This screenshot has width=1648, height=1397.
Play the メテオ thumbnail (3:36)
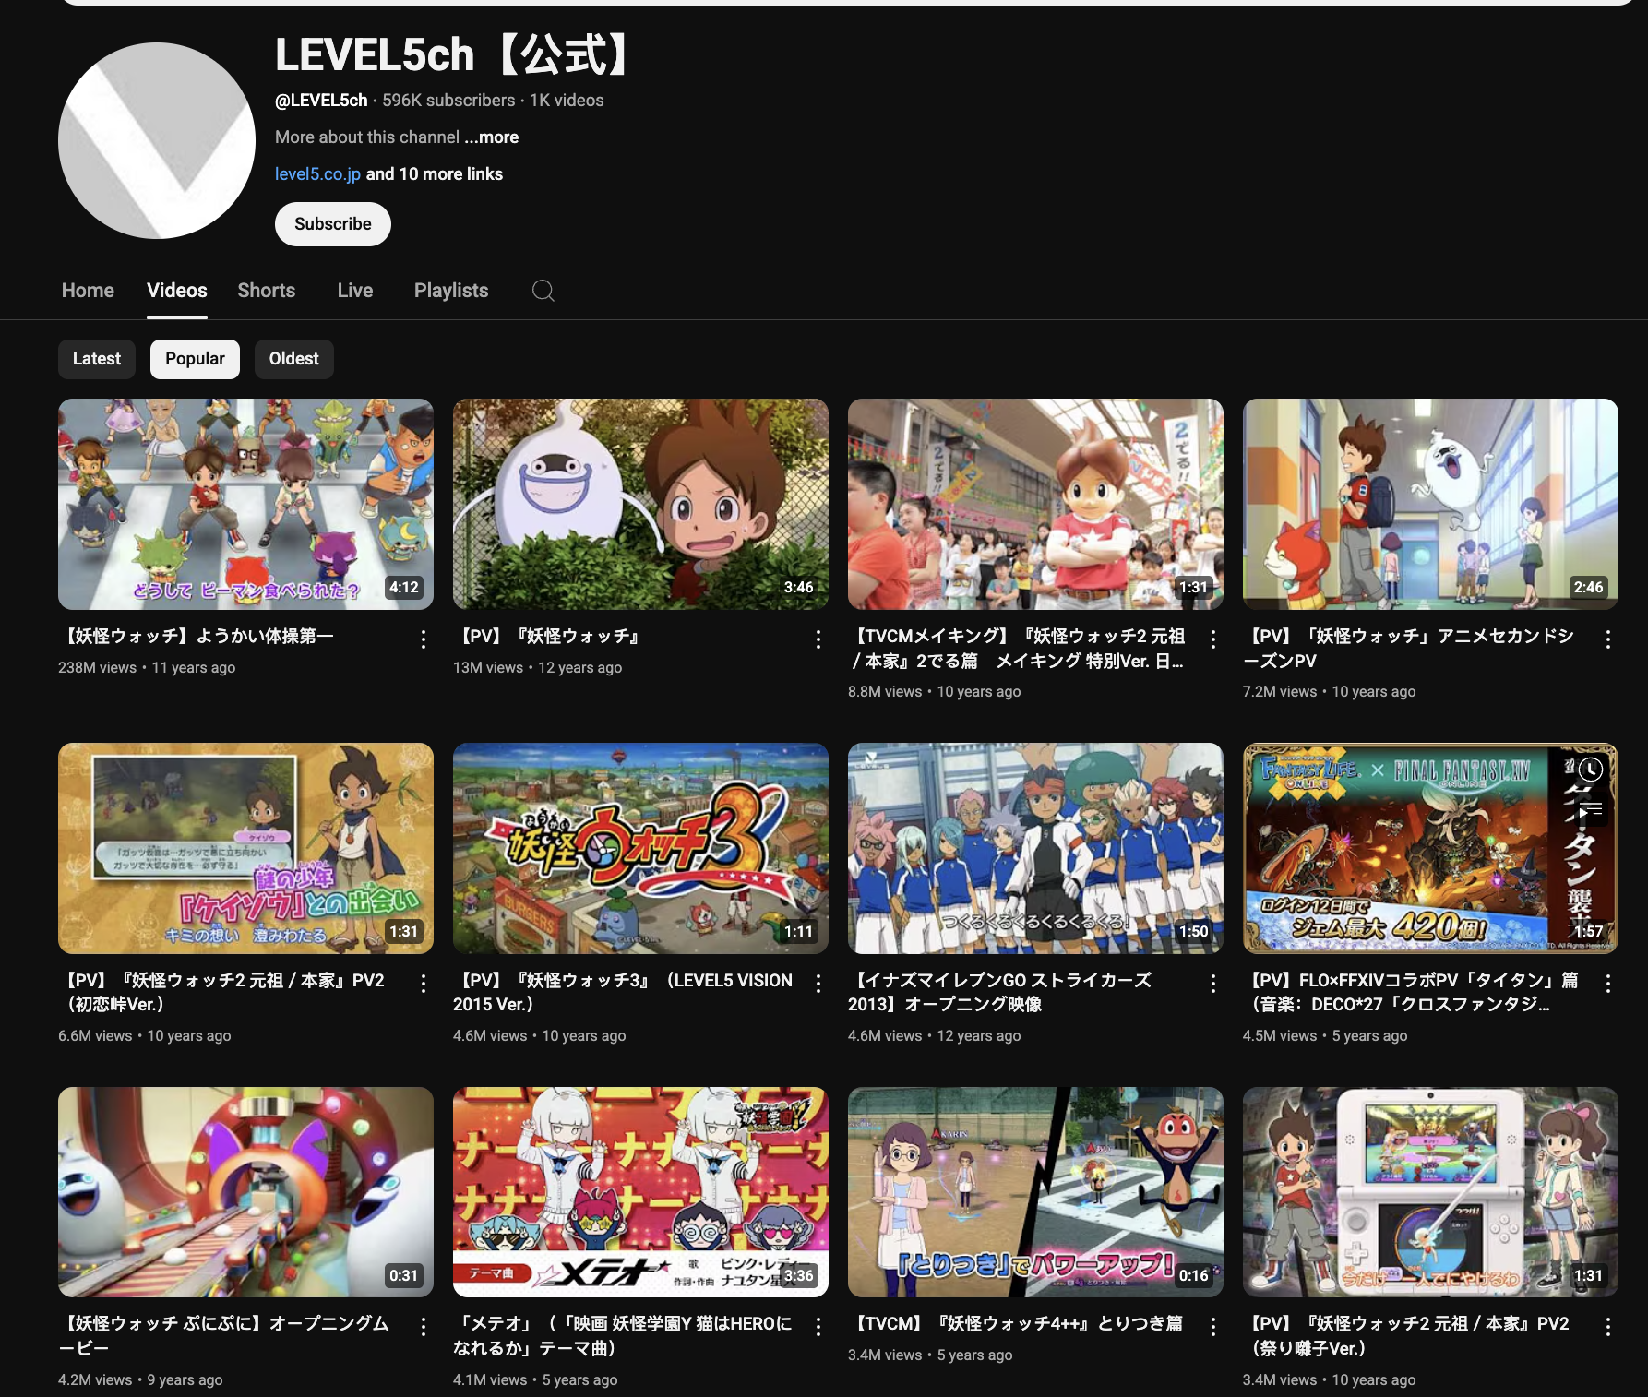(640, 1192)
